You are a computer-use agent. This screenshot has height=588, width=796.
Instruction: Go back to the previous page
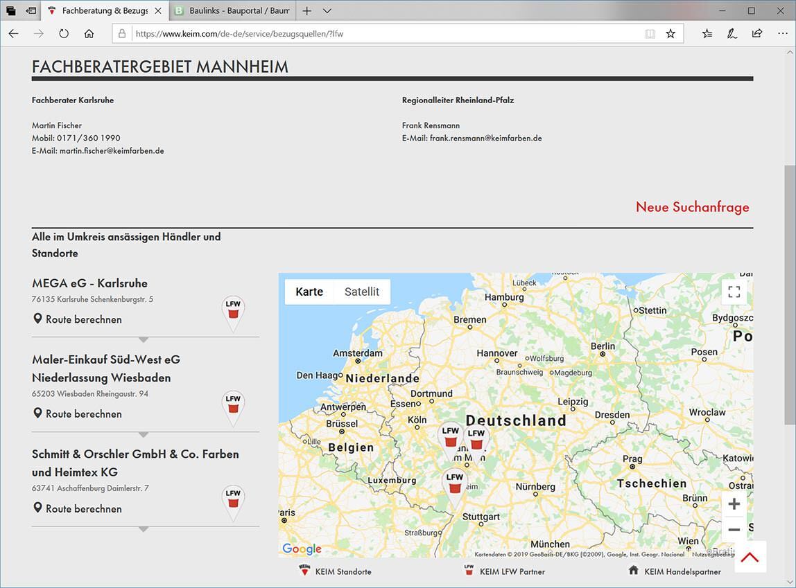[14, 34]
